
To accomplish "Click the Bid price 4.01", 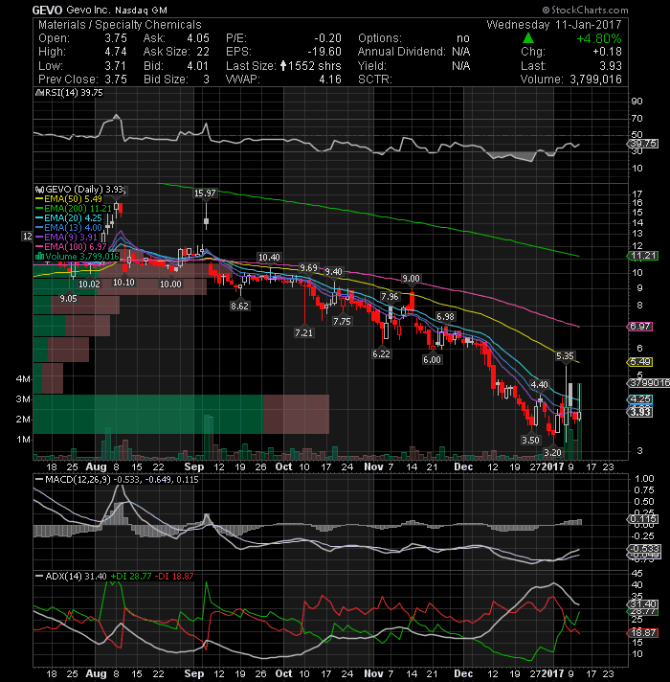I will pyautogui.click(x=197, y=66).
